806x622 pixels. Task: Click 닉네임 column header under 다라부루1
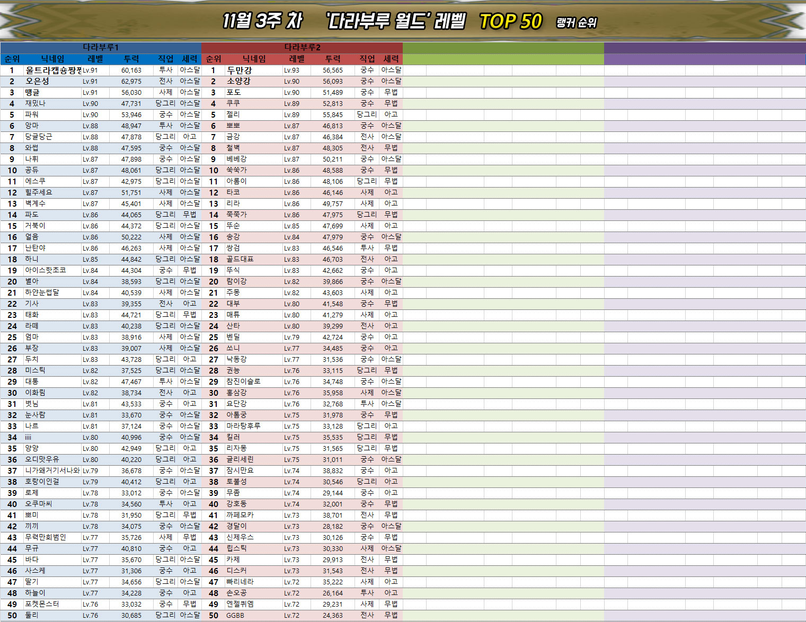[x=52, y=59]
